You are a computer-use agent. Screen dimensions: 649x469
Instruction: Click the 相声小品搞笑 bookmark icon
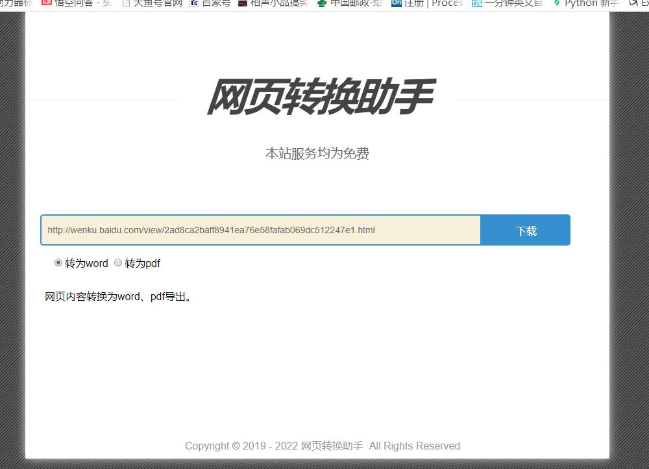pyautogui.click(x=243, y=4)
